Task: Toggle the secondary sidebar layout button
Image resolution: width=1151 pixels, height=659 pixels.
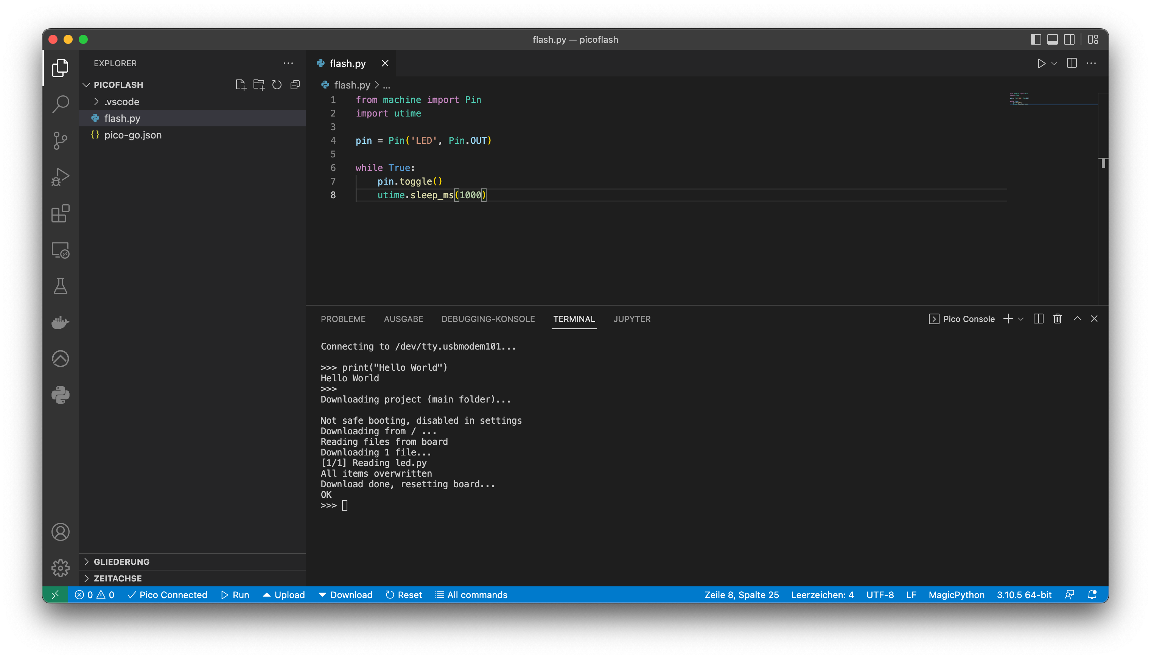Action: [1069, 39]
